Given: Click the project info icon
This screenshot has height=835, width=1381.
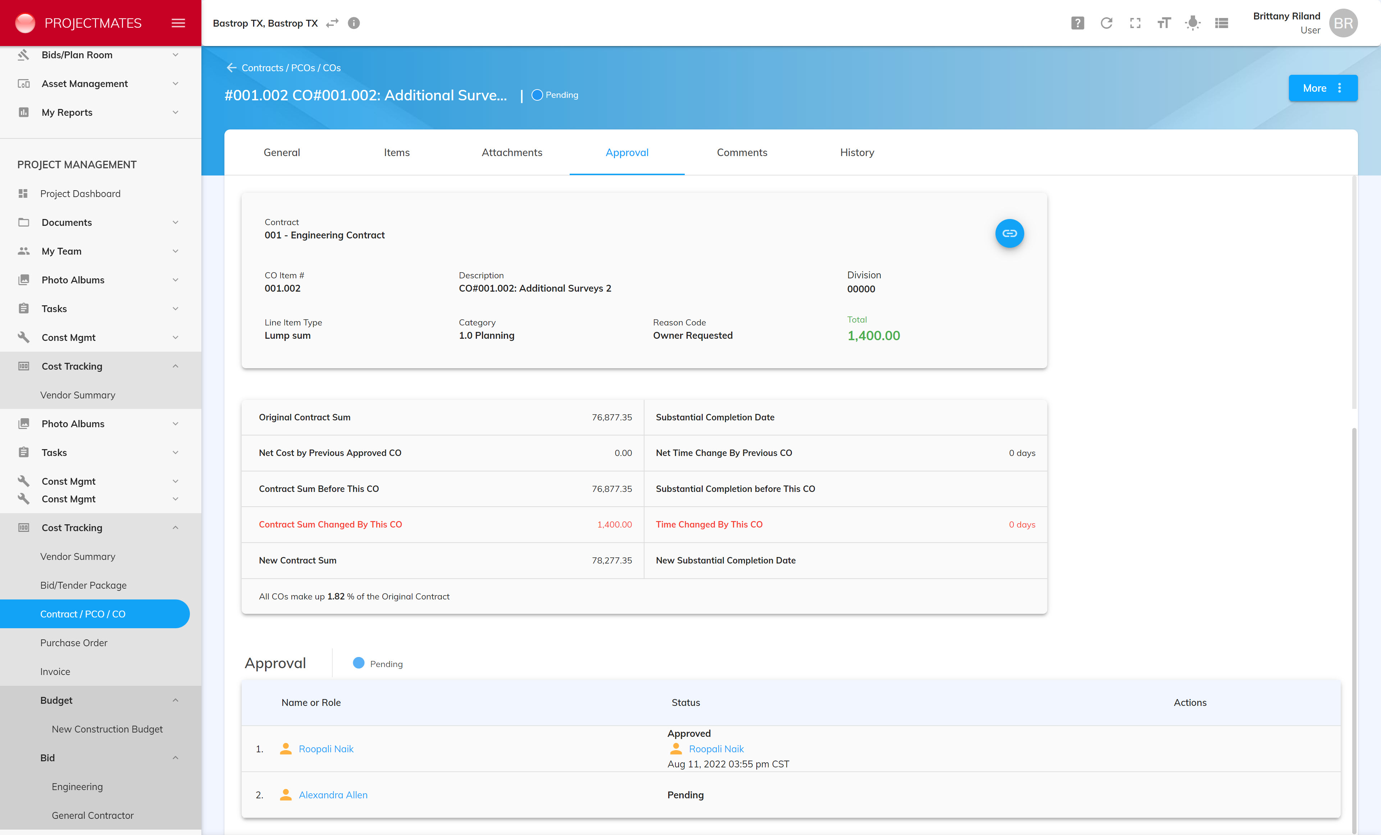Looking at the screenshot, I should point(354,23).
